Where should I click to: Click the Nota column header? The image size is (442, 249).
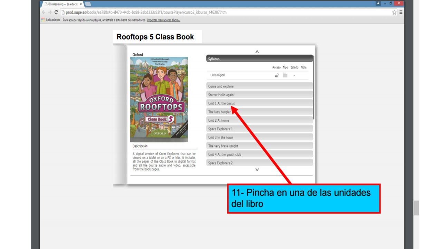[304, 67]
